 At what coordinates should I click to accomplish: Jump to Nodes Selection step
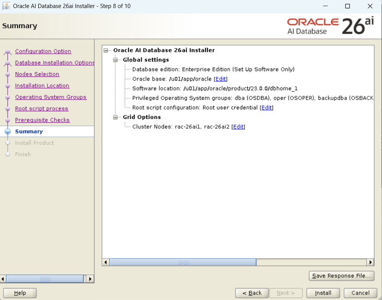[x=37, y=74]
